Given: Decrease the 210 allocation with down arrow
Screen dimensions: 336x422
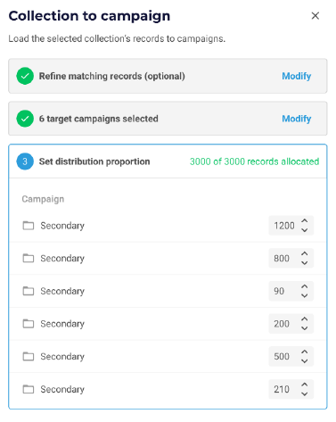Looking at the screenshot, I should tap(304, 393).
